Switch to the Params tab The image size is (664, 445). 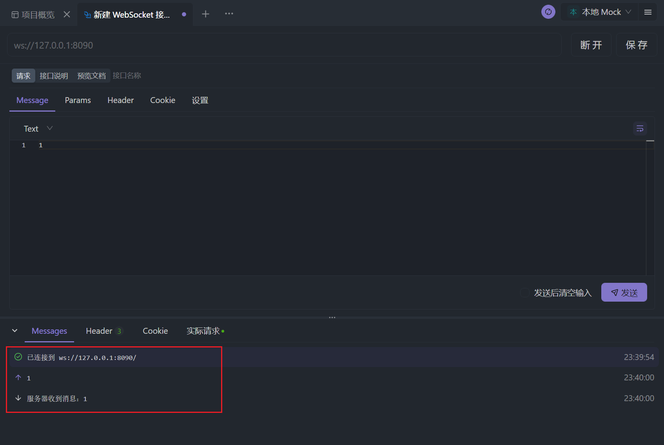click(x=78, y=100)
